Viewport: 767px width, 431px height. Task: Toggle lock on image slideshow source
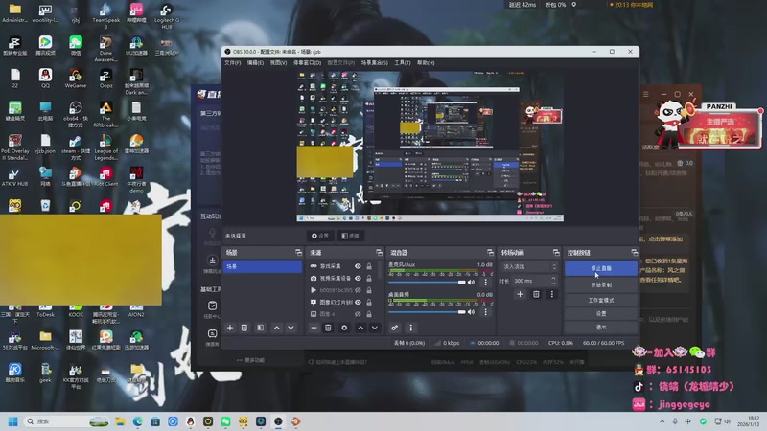(x=369, y=302)
